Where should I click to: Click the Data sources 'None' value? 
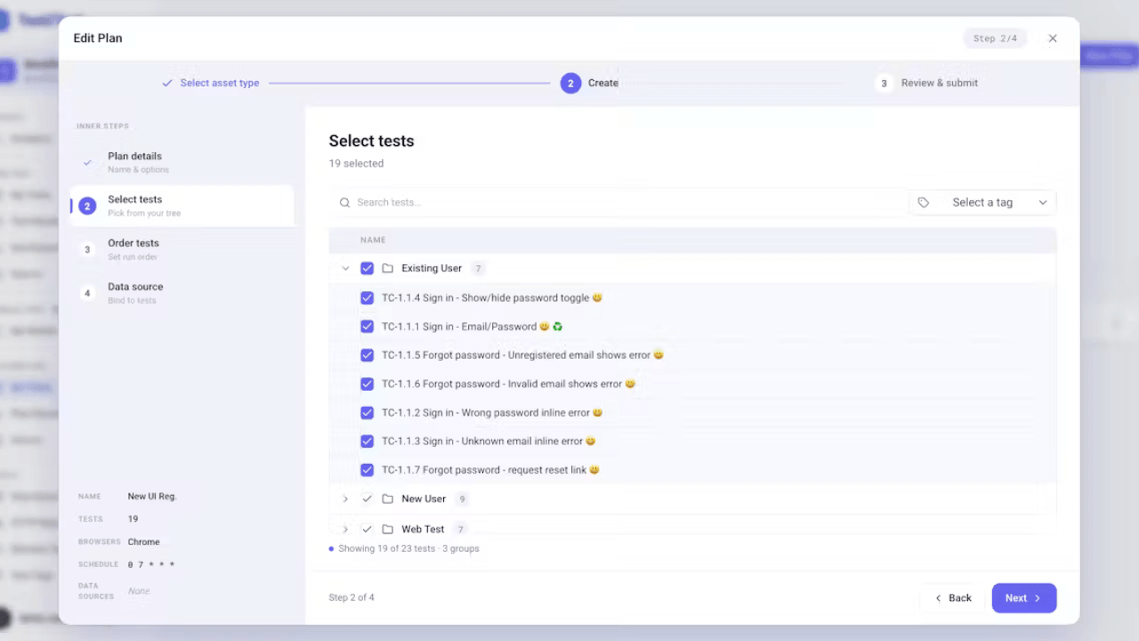pyautogui.click(x=139, y=591)
